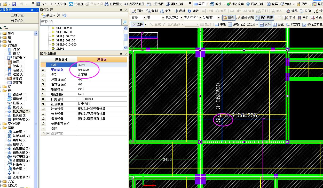Click component list scrollbar down arrow

point(125,48)
